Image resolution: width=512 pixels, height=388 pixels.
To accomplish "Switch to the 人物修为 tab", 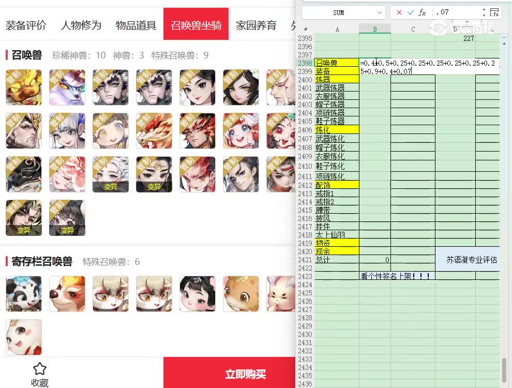I will 81,25.
